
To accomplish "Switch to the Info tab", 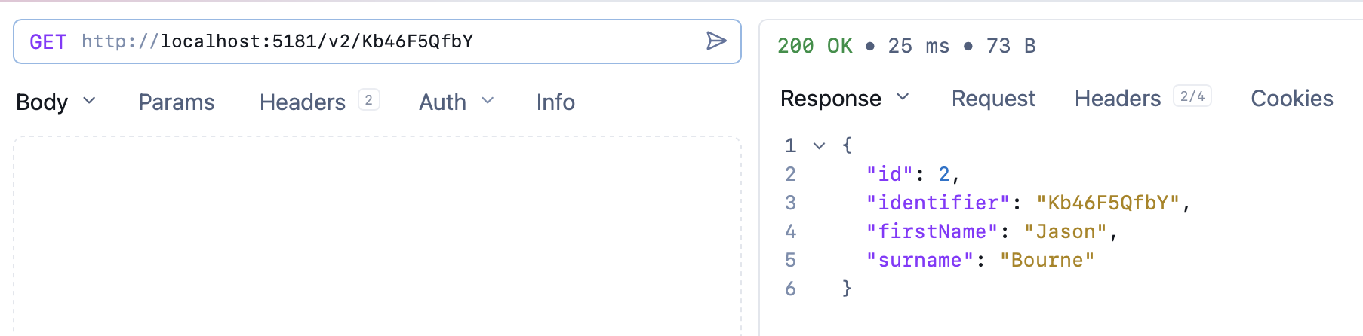I will pos(555,102).
